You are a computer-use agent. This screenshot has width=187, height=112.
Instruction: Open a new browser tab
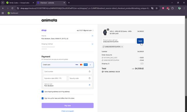pyautogui.click(x=69, y=3)
